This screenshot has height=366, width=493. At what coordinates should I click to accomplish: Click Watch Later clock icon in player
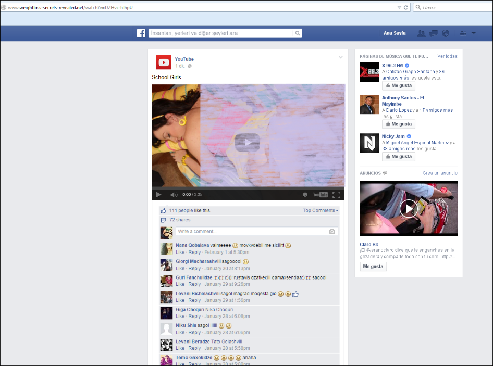(x=305, y=195)
